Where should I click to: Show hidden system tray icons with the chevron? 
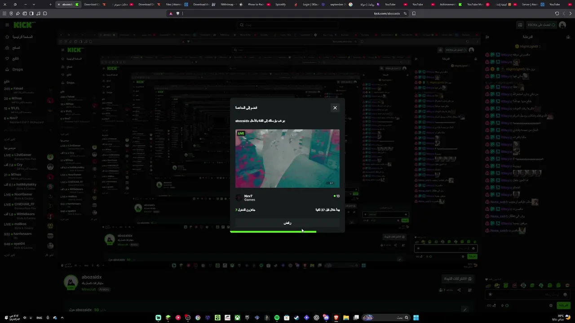click(62, 318)
